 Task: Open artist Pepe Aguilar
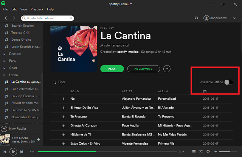[x=131, y=126]
